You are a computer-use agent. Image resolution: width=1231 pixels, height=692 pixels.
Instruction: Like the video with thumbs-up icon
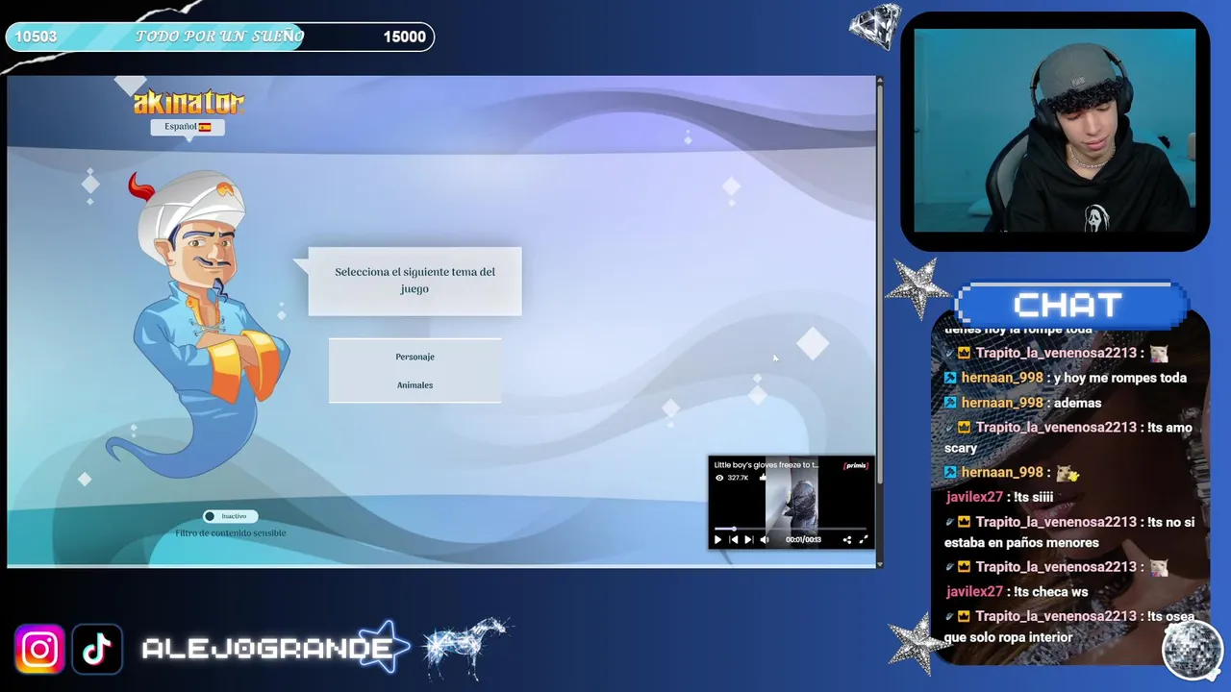coord(764,477)
